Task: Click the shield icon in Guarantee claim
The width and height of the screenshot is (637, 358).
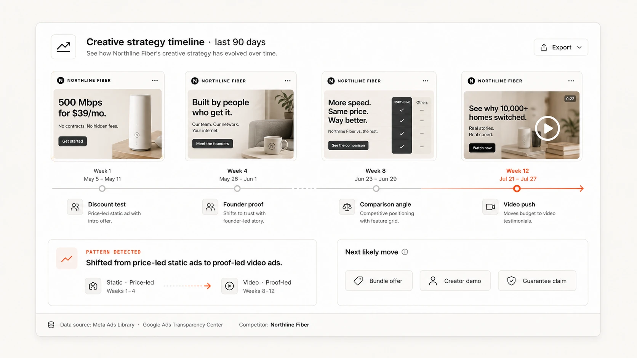Action: pos(511,281)
